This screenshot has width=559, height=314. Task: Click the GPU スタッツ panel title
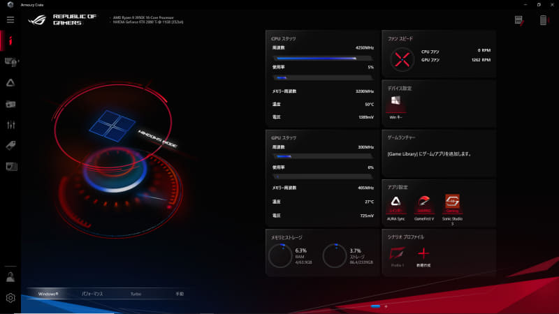click(284, 137)
